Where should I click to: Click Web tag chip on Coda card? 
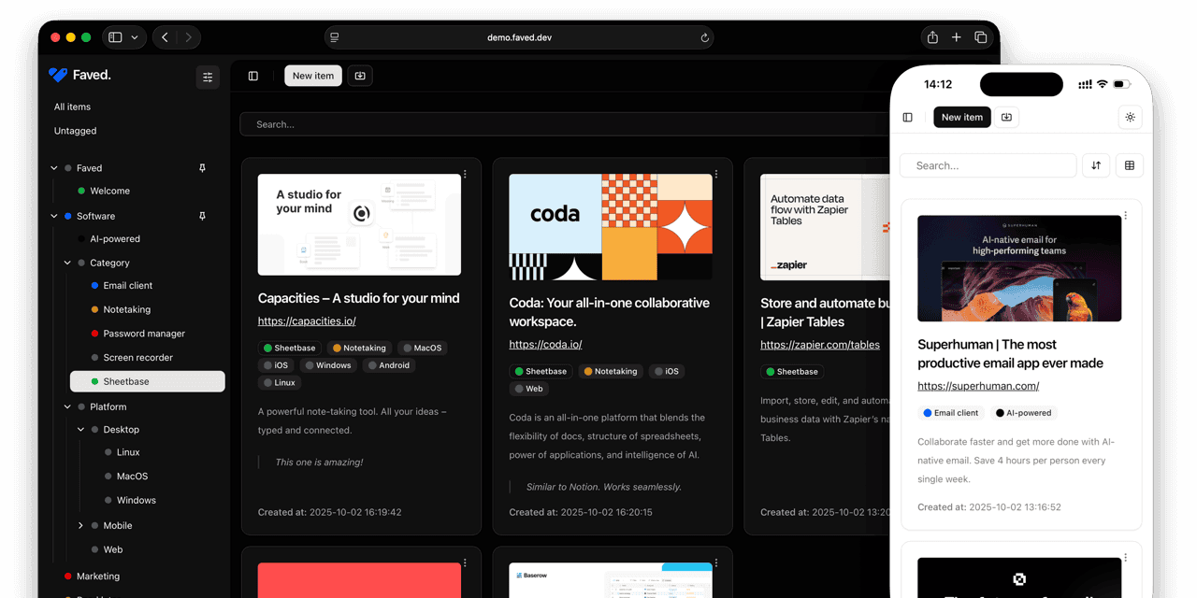529,389
